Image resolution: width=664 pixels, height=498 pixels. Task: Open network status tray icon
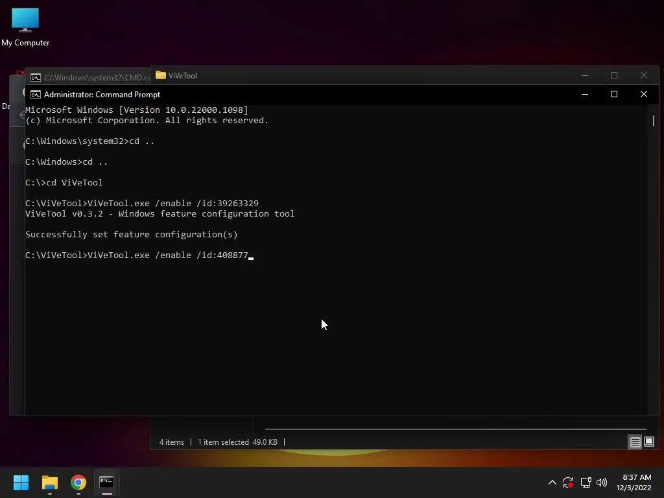[586, 482]
